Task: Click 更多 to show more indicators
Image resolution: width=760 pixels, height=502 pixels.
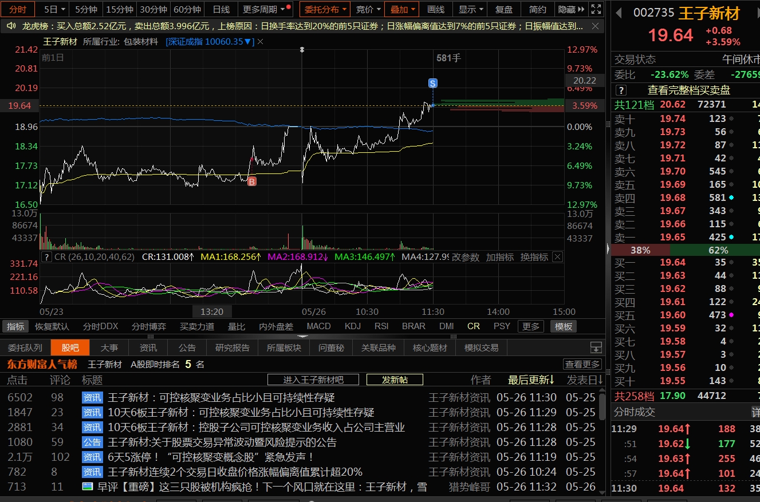Action: (x=530, y=326)
